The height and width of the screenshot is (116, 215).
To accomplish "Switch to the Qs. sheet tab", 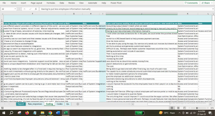I will click(x=68, y=104).
